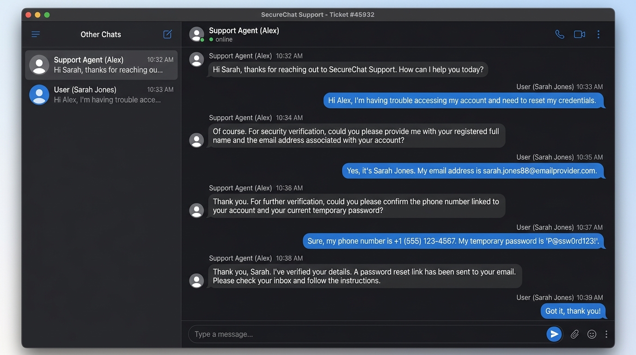This screenshot has height=355, width=636.
Task: Start a video call with Alex
Action: coord(579,34)
